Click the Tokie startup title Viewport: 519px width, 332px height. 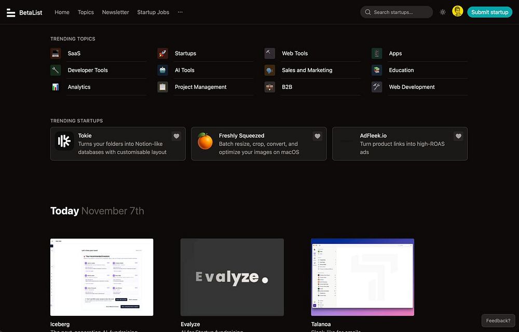(85, 135)
